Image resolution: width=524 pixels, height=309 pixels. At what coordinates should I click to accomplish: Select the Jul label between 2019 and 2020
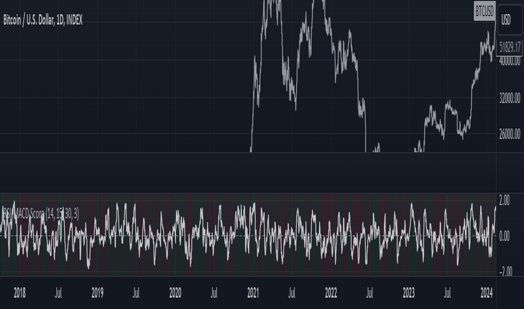click(135, 293)
